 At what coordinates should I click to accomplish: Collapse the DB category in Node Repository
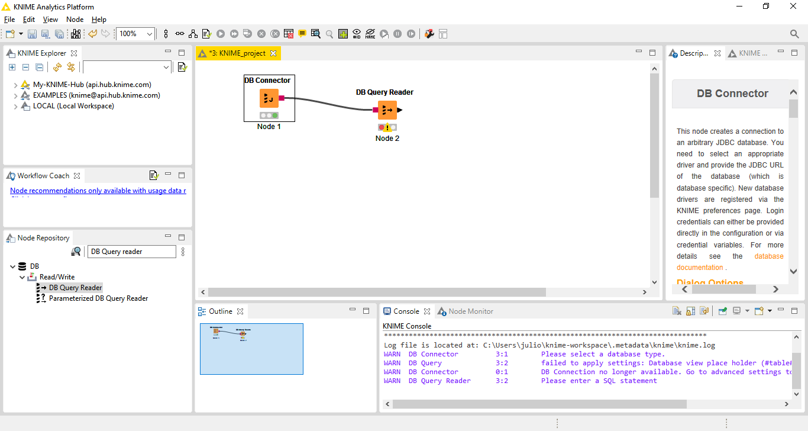pyautogui.click(x=13, y=266)
